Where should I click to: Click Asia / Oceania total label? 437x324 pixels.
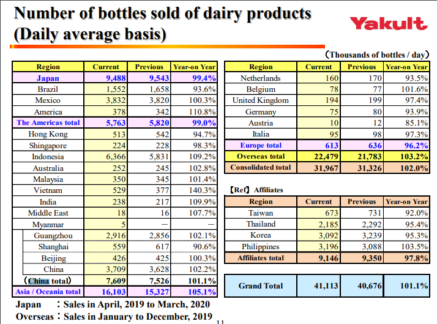(x=48, y=292)
